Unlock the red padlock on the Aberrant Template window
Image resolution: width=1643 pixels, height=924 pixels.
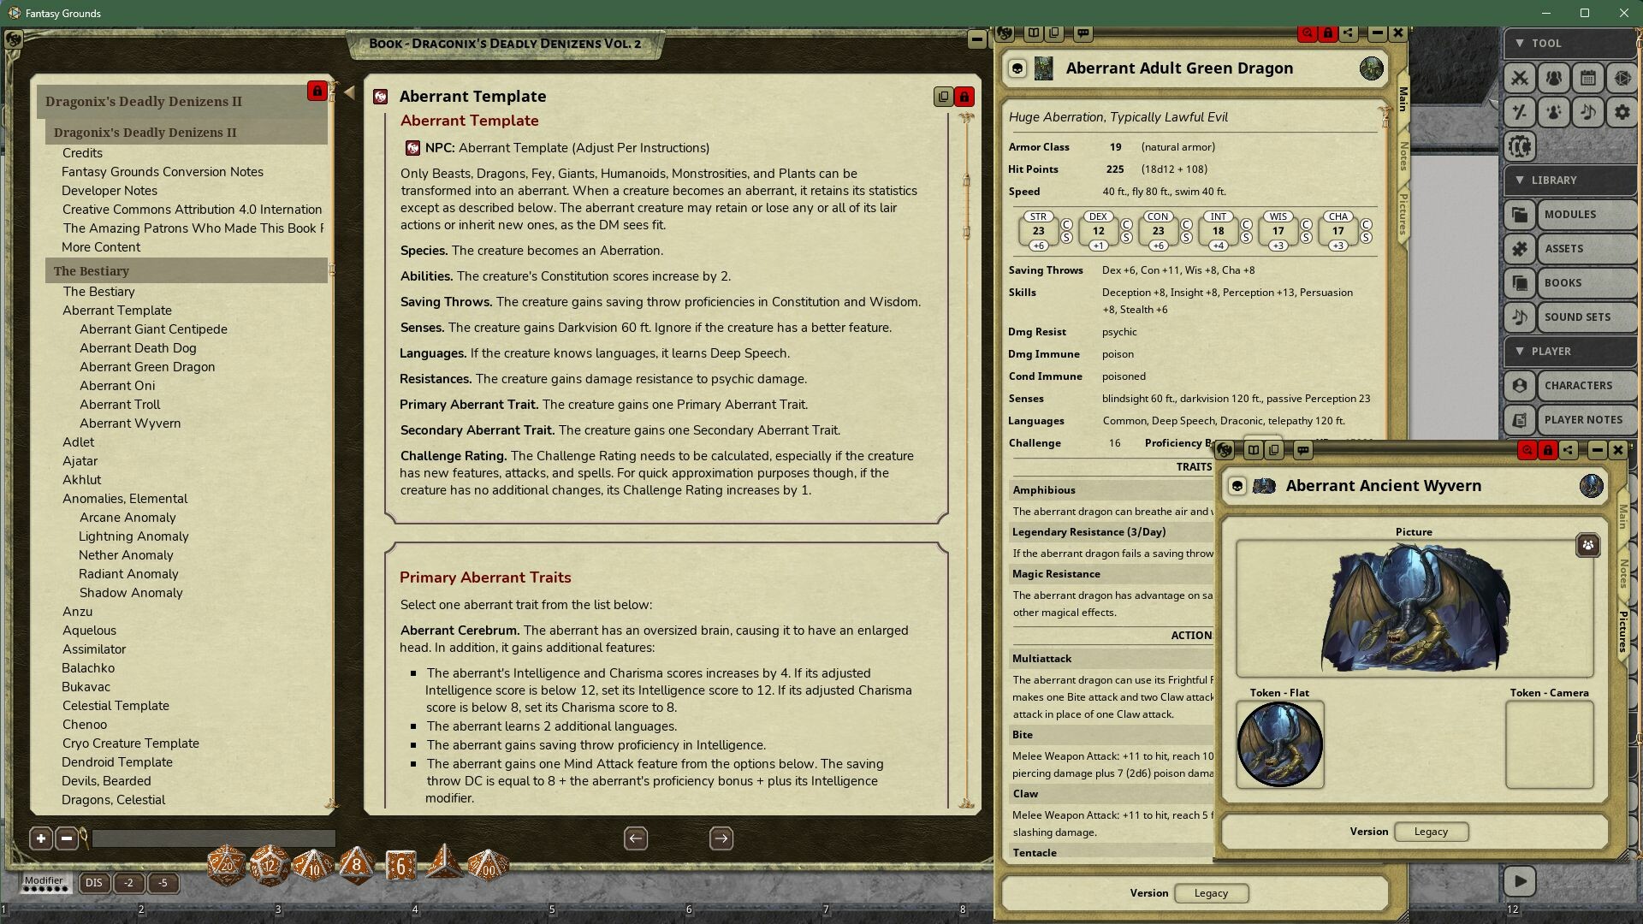click(x=964, y=97)
